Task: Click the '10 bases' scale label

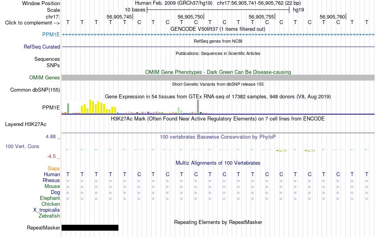Action: (x=135, y=10)
